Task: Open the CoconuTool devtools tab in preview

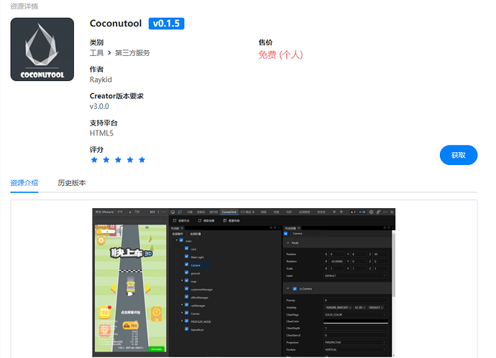Action: [x=229, y=212]
